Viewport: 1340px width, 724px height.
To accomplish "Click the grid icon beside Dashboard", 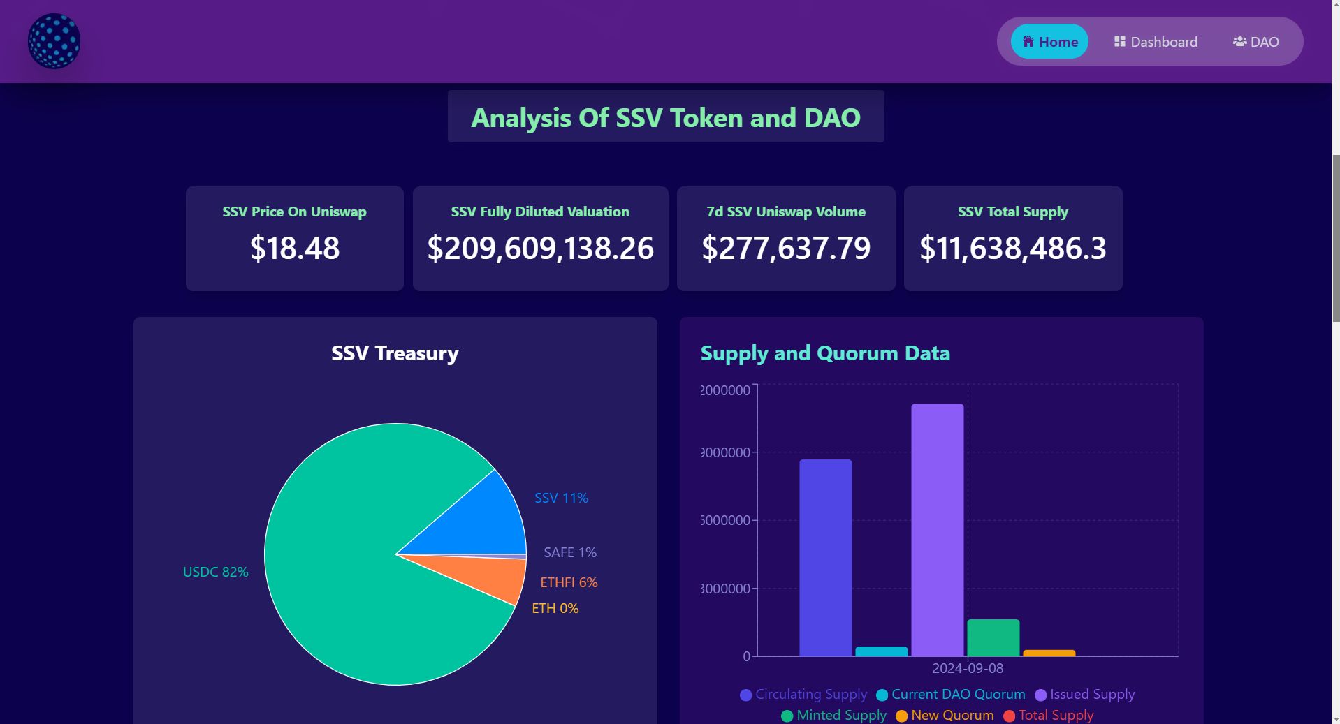I will [1119, 42].
